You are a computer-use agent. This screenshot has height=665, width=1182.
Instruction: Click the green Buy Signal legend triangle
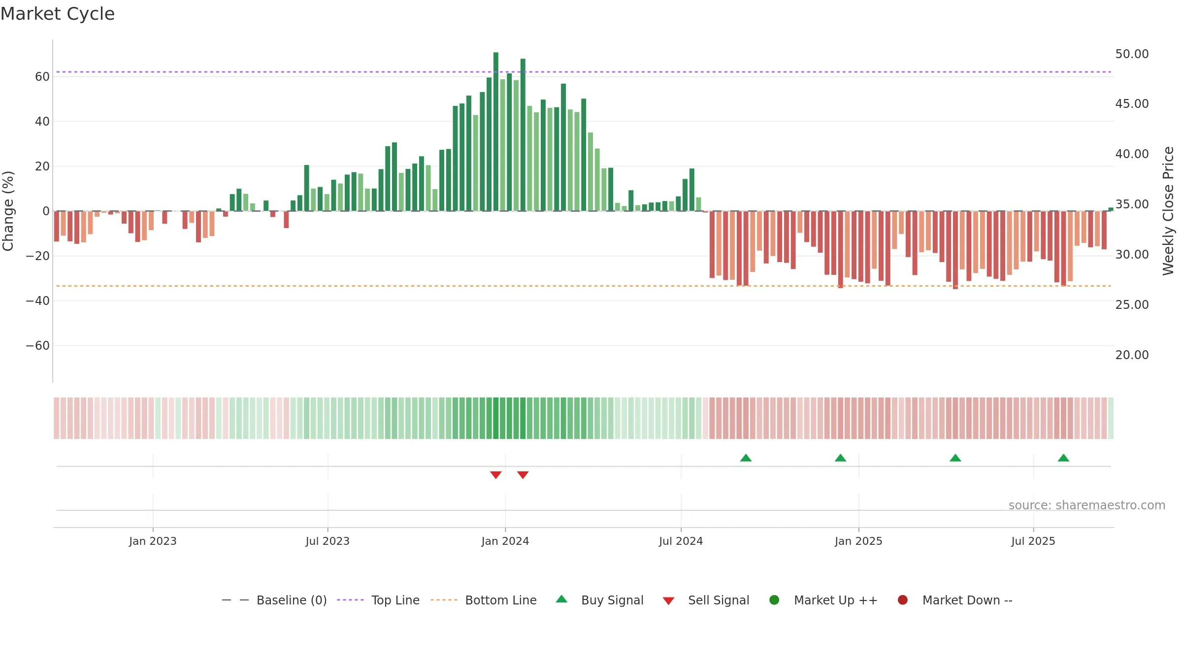pos(561,599)
